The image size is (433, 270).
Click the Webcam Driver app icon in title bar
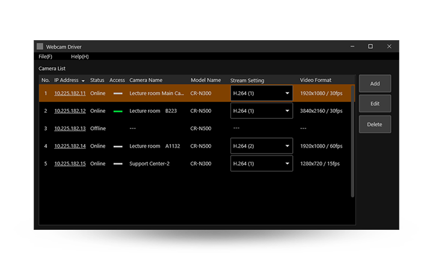(40, 46)
